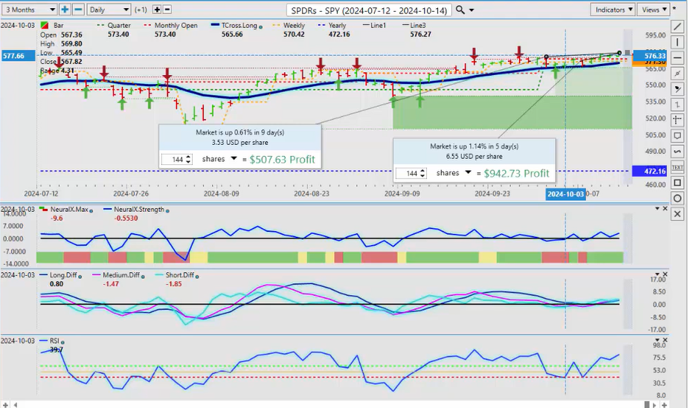Close the Long.Diff indicator panel

pyautogui.click(x=665, y=274)
